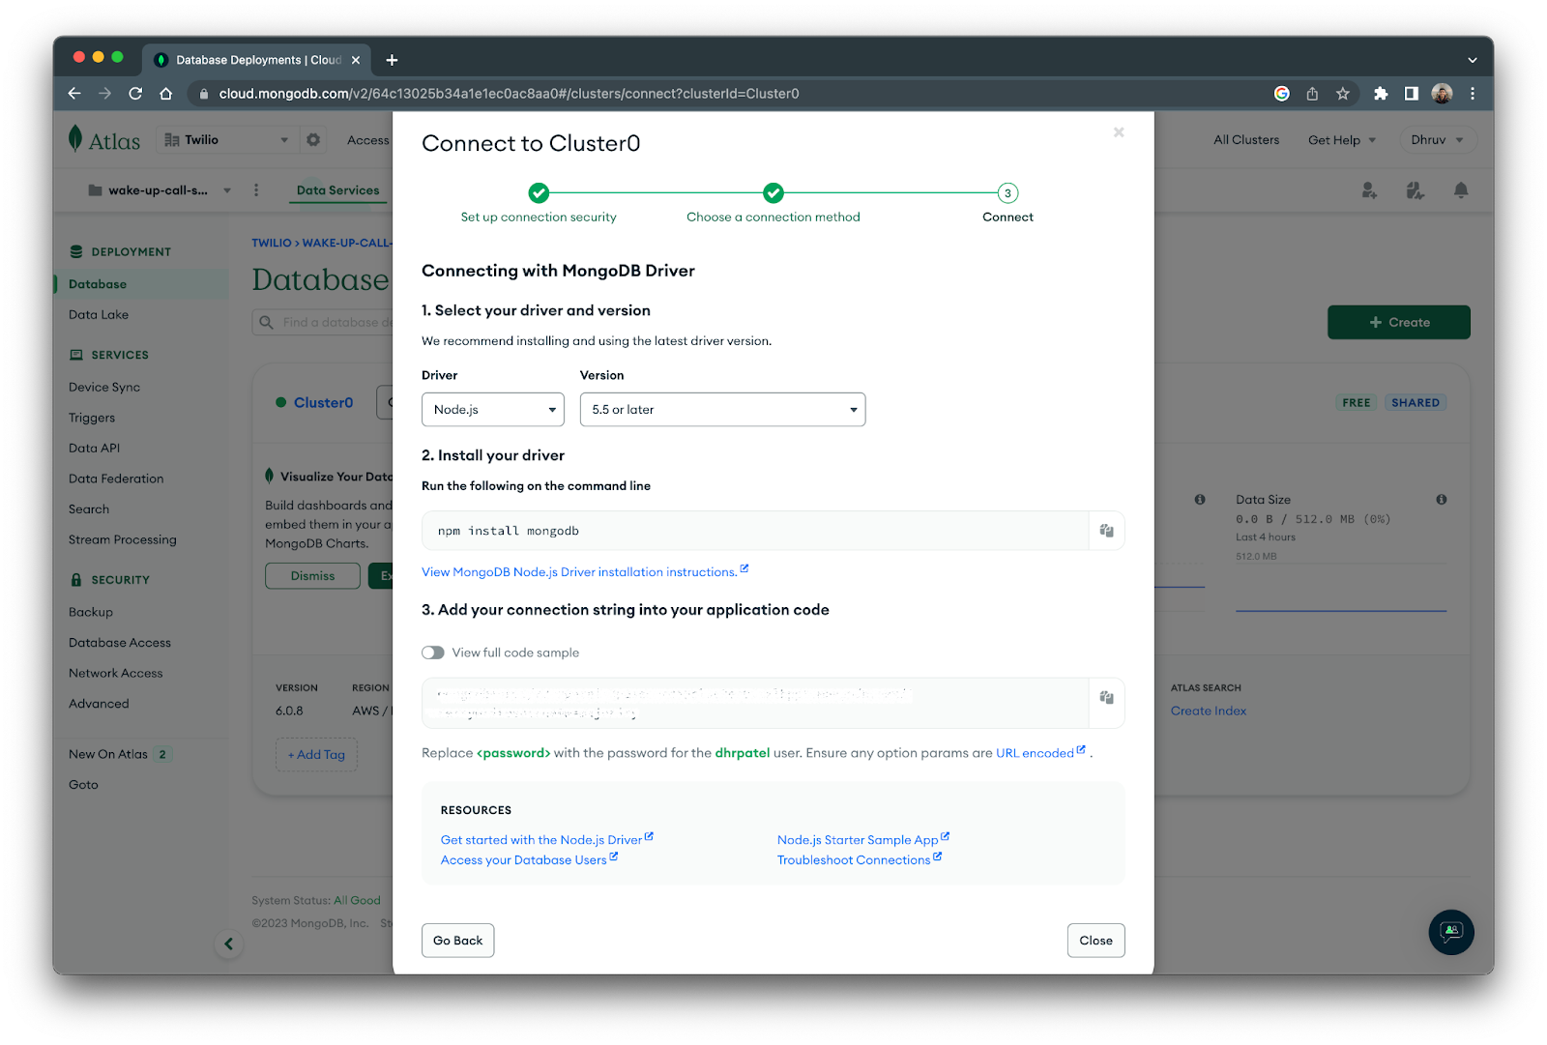This screenshot has width=1547, height=1045.
Task: Go to Set up connection security step
Action: [x=539, y=204]
